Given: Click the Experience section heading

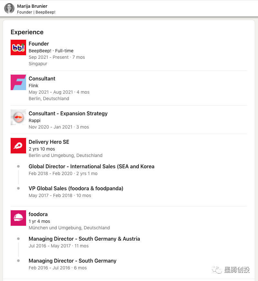Looking at the screenshot, I should click(27, 32).
